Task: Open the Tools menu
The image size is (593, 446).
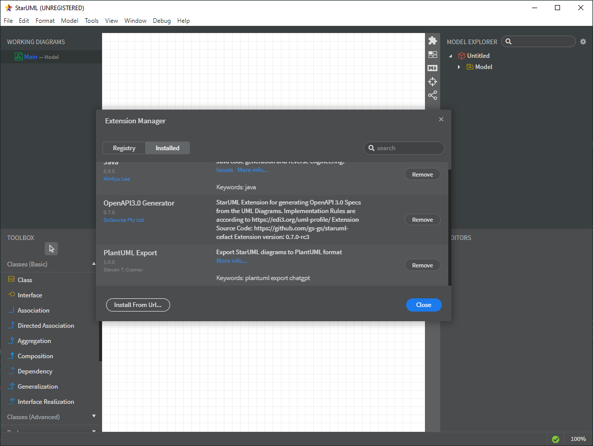Action: pyautogui.click(x=91, y=21)
